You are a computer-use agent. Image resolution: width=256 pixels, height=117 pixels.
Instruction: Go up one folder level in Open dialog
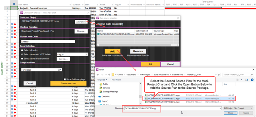109,74
